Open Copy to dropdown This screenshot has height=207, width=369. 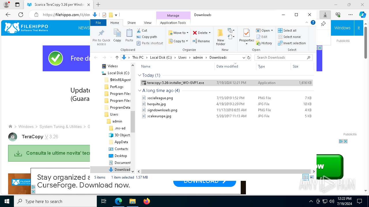[178, 41]
